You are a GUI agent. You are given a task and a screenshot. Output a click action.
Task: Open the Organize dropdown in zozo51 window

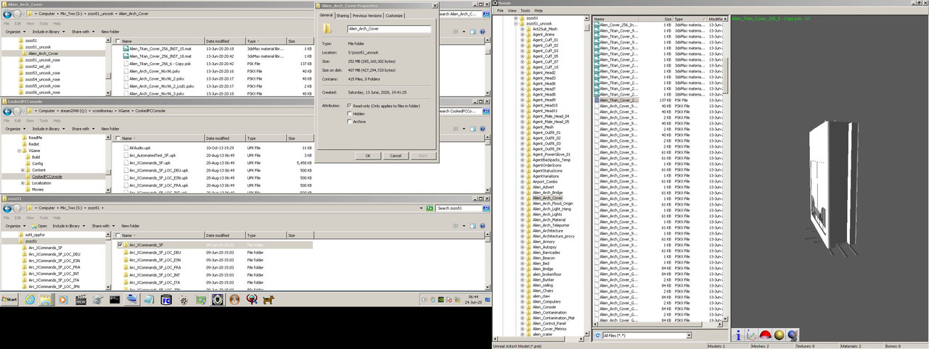pyautogui.click(x=15, y=226)
